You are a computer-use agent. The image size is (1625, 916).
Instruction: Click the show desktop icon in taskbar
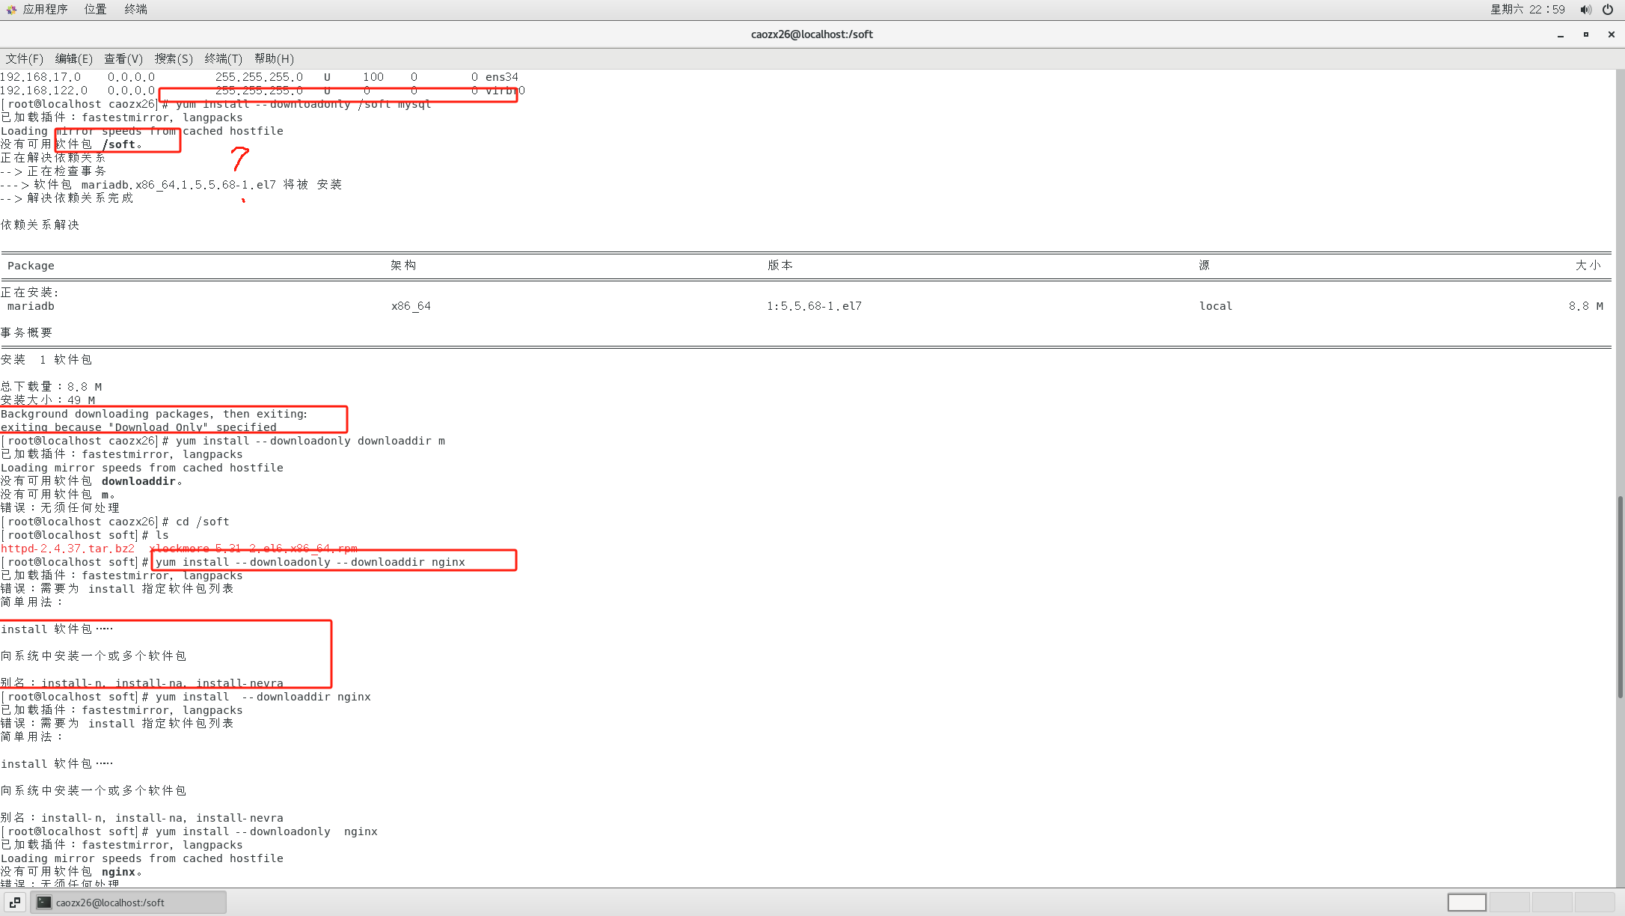click(15, 903)
